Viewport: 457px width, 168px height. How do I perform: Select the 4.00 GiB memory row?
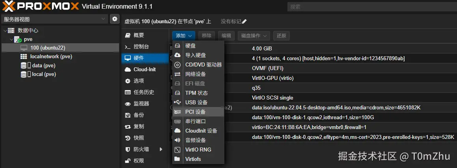(313, 48)
